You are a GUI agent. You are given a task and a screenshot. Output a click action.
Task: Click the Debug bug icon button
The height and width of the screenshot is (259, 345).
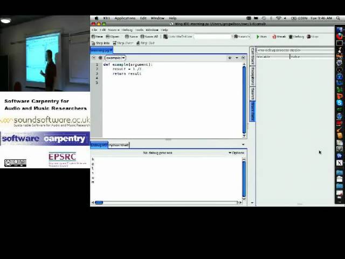point(296,37)
